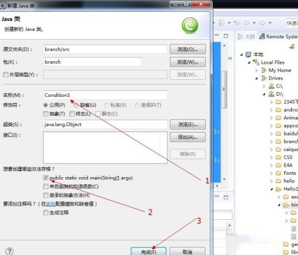This screenshot has width=298, height=255.
Task: Open the forward navigation history dropdown arrow
Action: tap(270, 23)
